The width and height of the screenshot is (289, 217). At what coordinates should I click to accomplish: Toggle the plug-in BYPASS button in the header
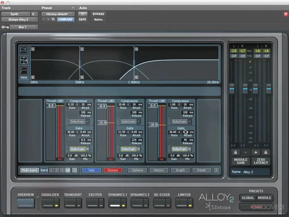click(x=98, y=14)
